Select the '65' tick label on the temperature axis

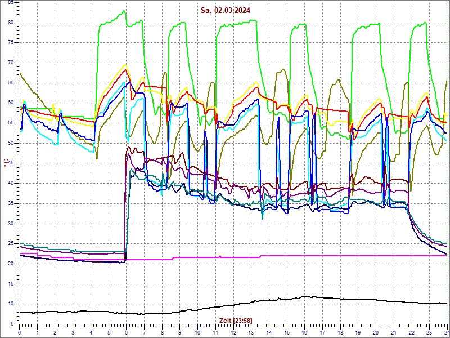click(x=11, y=83)
